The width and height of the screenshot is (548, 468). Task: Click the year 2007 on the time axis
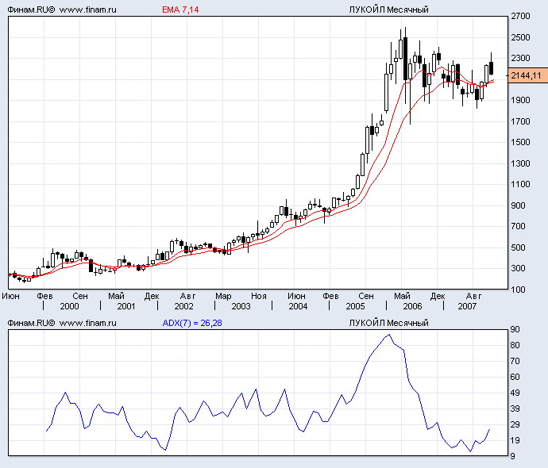point(467,306)
